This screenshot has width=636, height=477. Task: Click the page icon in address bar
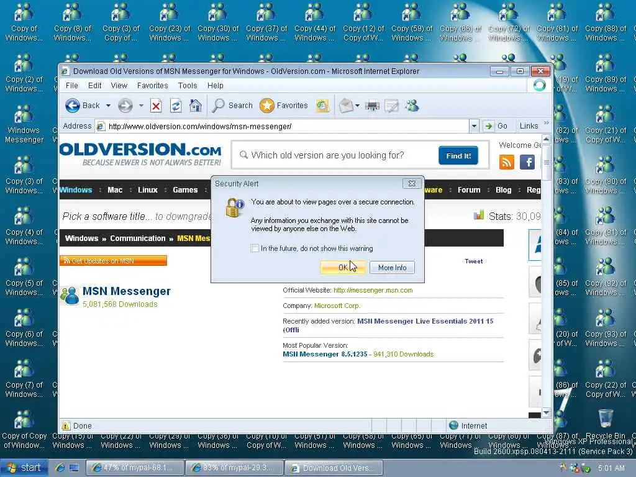[101, 127]
